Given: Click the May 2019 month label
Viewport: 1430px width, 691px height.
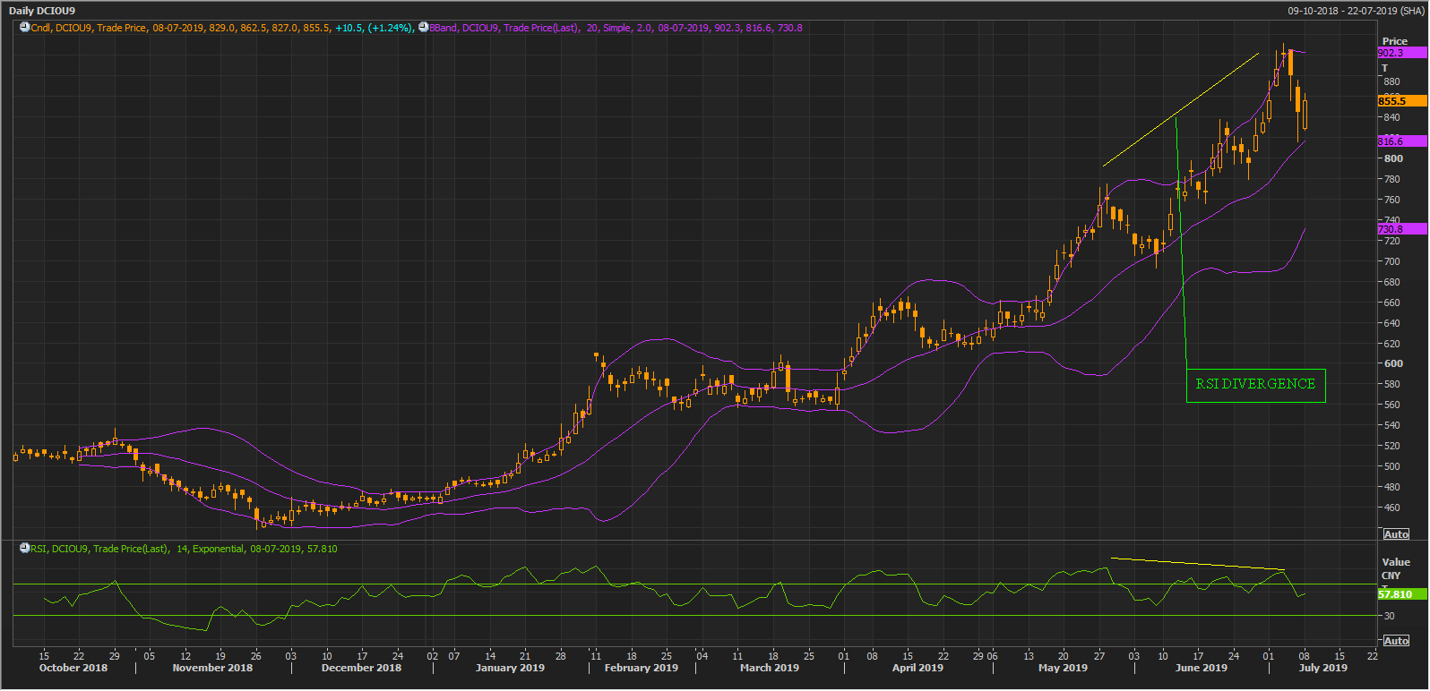Looking at the screenshot, I should [1063, 668].
